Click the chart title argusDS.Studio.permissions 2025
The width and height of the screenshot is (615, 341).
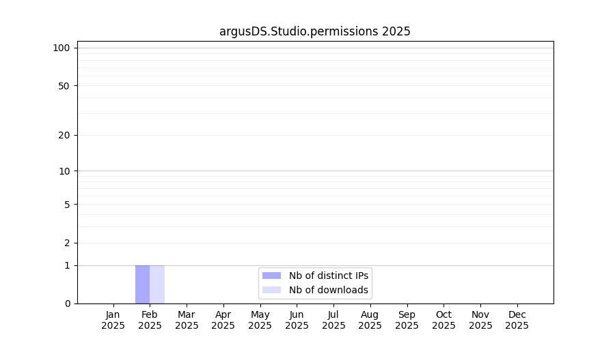coord(314,31)
